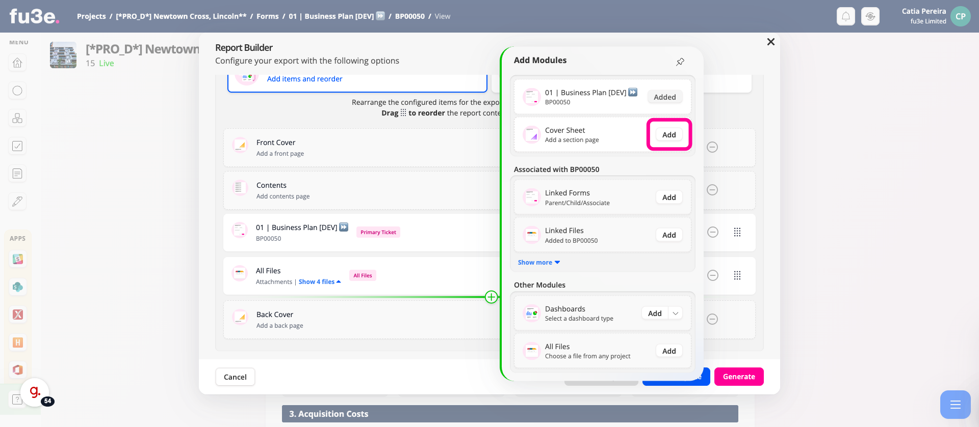
Task: Open Newtown Cross, Lincoln breadcrumb
Action: [181, 16]
